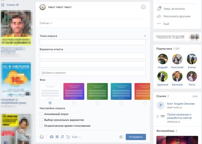The image size is (202, 144).
Task: Select the red-orange background radio button
Action: [x=145, y=103]
